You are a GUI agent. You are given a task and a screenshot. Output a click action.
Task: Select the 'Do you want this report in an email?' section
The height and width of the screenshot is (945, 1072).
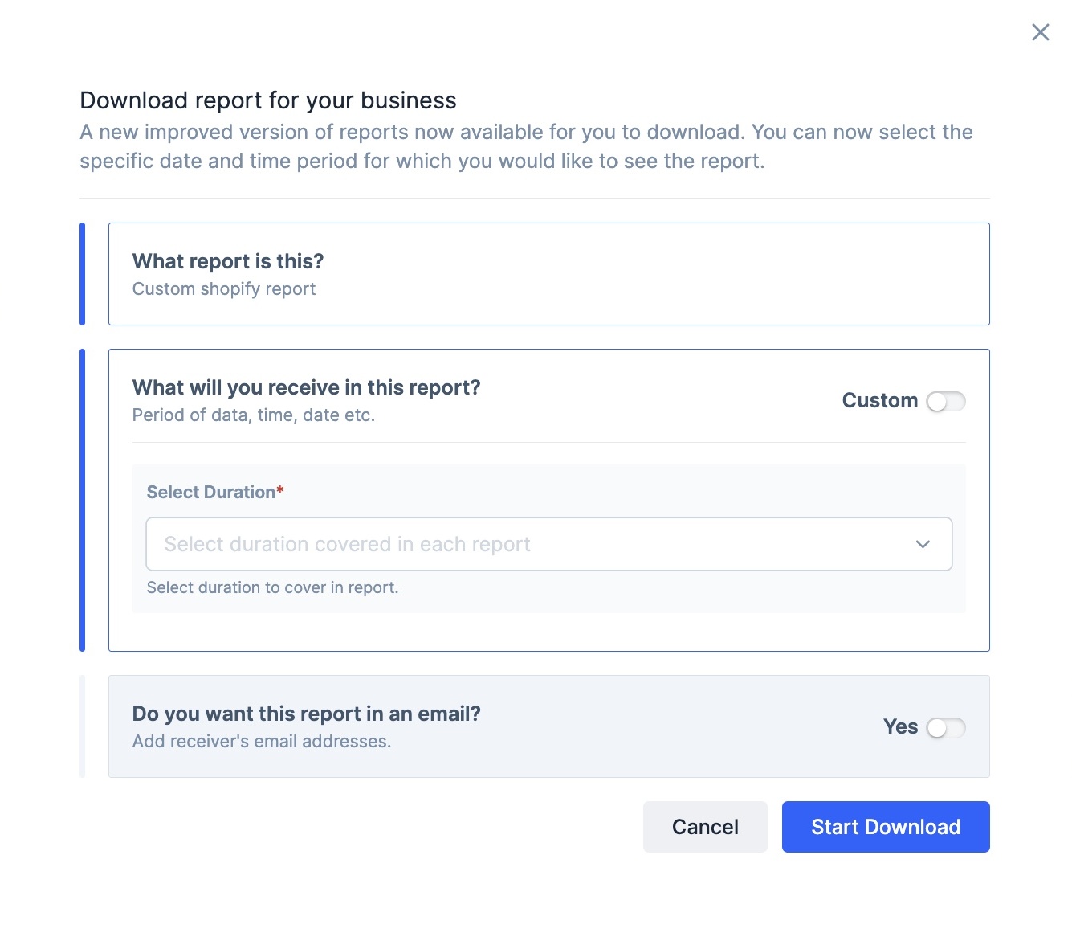(548, 726)
